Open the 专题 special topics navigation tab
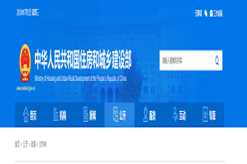 [x=209, y=115]
